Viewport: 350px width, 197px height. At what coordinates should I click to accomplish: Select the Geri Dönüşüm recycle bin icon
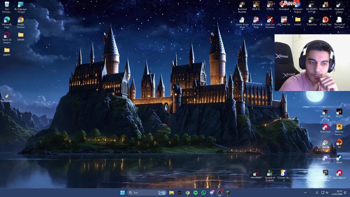[7, 7]
